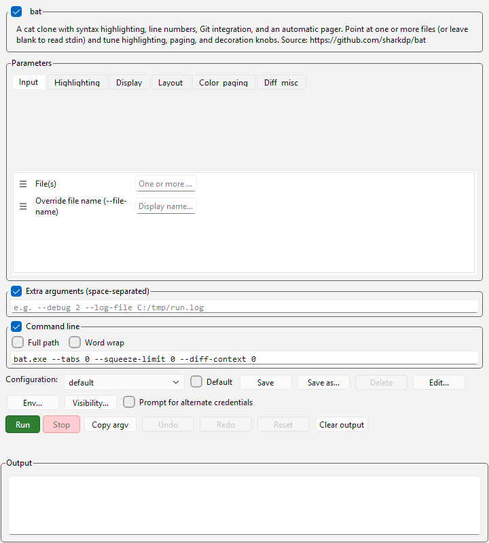Click inside the Output text area
489x543 pixels.
click(244, 505)
